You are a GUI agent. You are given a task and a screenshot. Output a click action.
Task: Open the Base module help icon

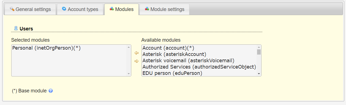click(x=51, y=91)
